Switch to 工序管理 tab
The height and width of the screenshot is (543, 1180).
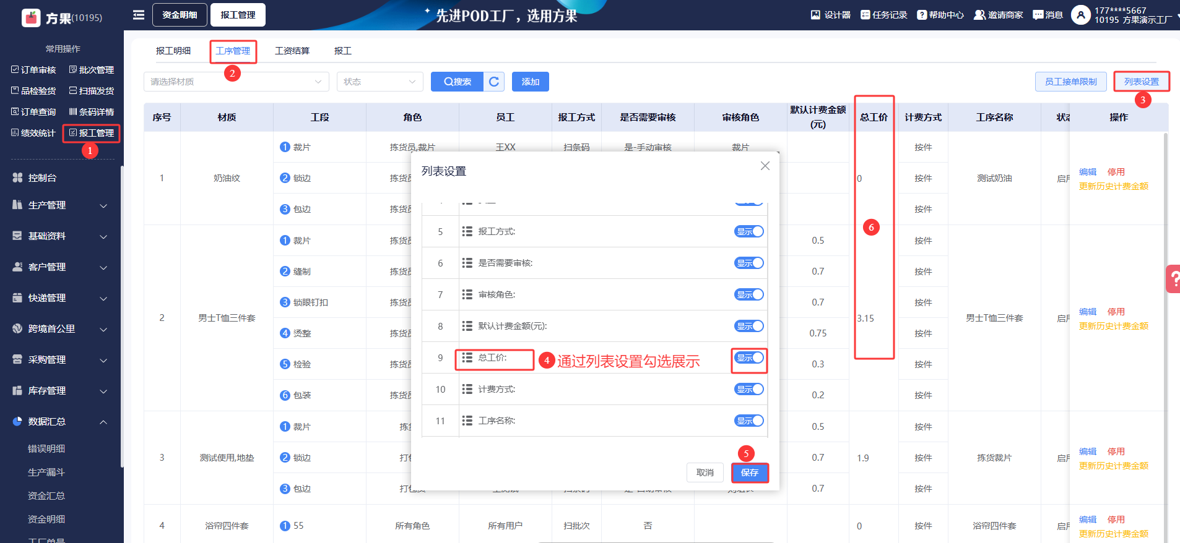coord(233,51)
